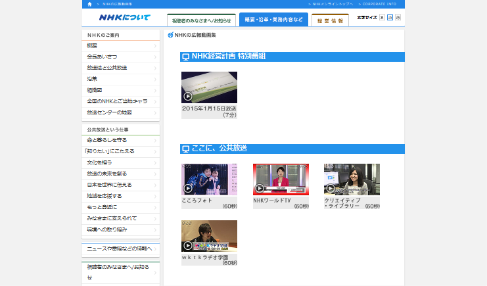Open the NHKについて logo
The width and height of the screenshot is (487, 286).
125,17
